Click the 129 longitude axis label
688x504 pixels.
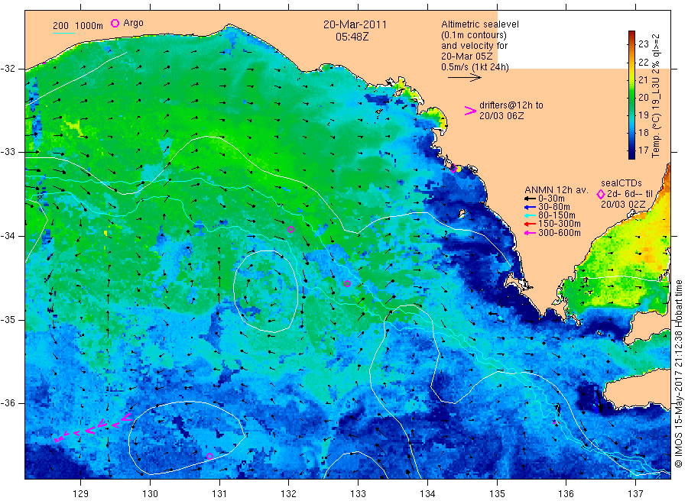[x=81, y=494]
